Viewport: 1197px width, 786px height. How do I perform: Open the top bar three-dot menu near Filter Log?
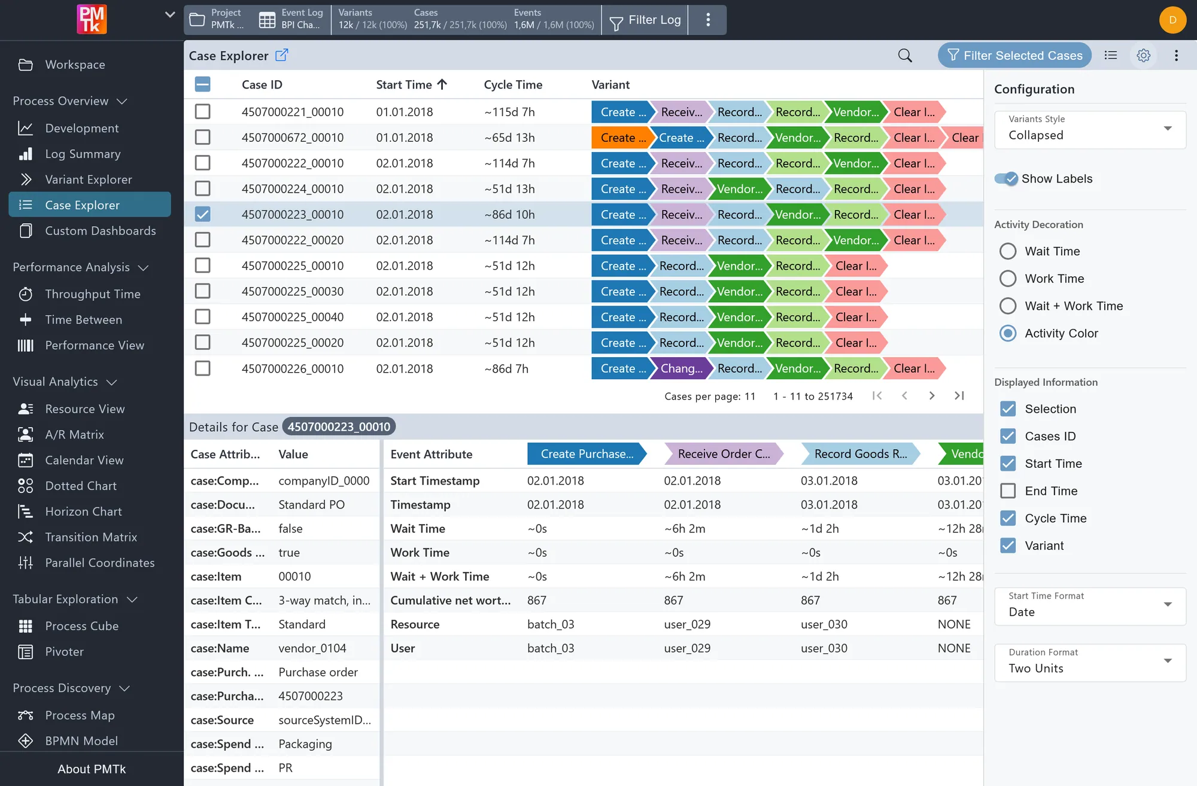tap(707, 20)
